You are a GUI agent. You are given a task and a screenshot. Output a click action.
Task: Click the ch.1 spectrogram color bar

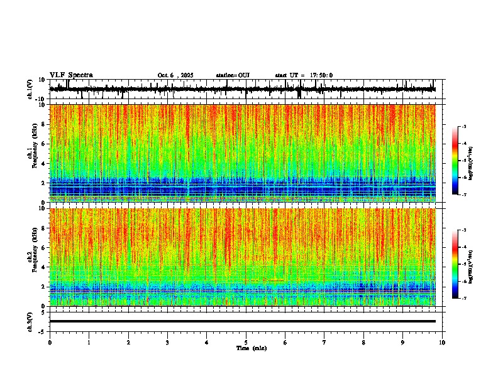[455, 161]
